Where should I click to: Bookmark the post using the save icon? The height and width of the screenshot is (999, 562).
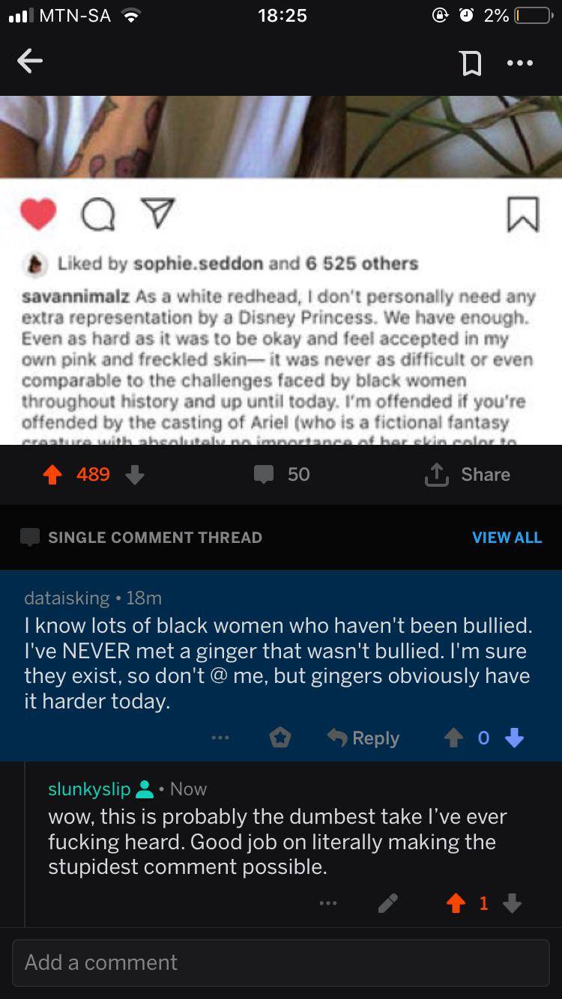471,63
